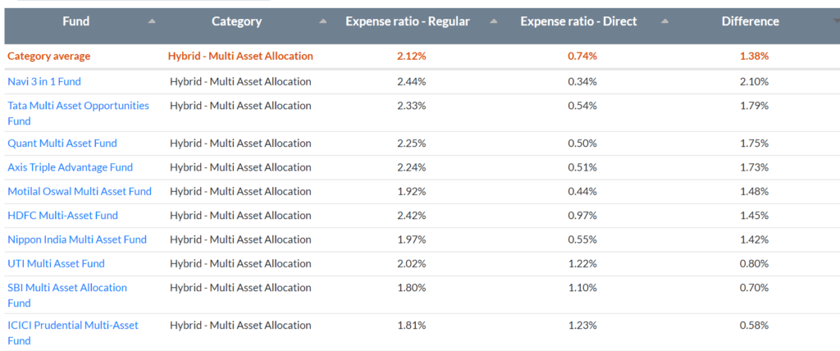Screen dimensions: 840x351
Task: Click the sort arrow beside Category header
Action: (x=322, y=22)
